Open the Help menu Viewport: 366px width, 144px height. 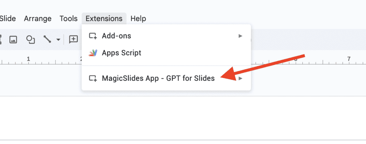pos(138,19)
